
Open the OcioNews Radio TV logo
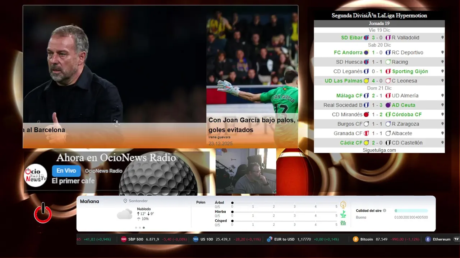36,175
